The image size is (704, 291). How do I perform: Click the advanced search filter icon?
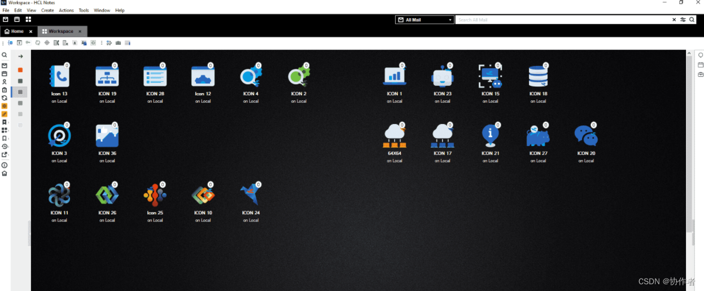[683, 20]
